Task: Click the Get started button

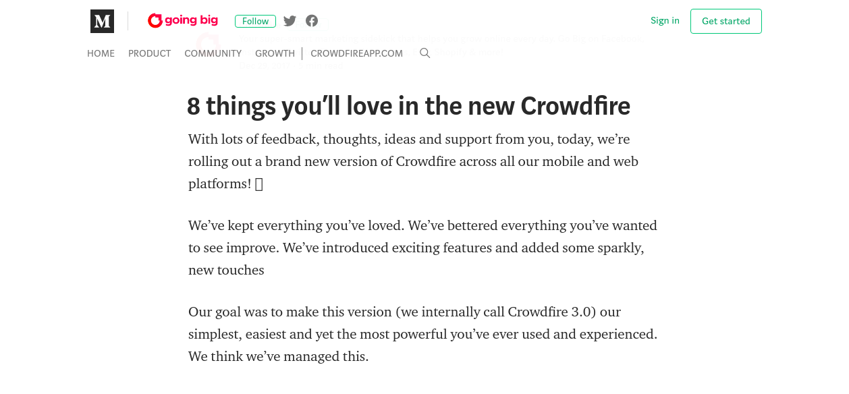Action: (x=726, y=21)
